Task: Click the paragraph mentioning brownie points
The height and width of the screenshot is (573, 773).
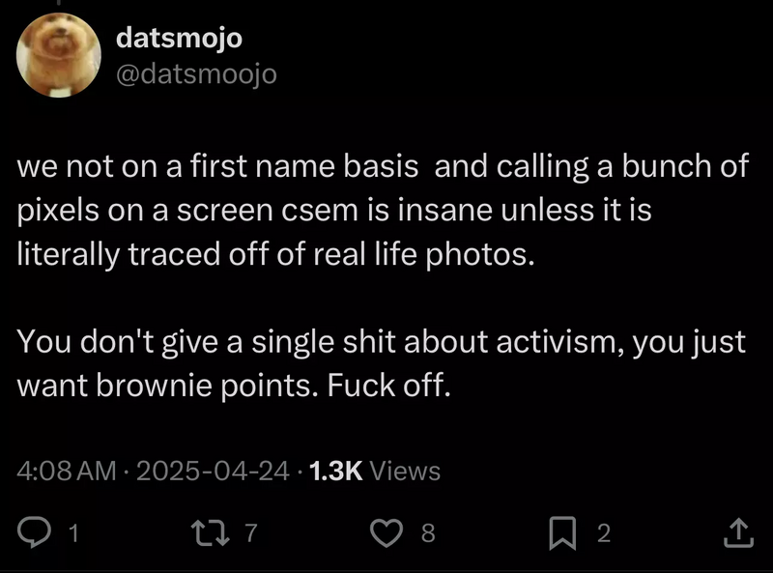Action: pyautogui.click(x=382, y=363)
